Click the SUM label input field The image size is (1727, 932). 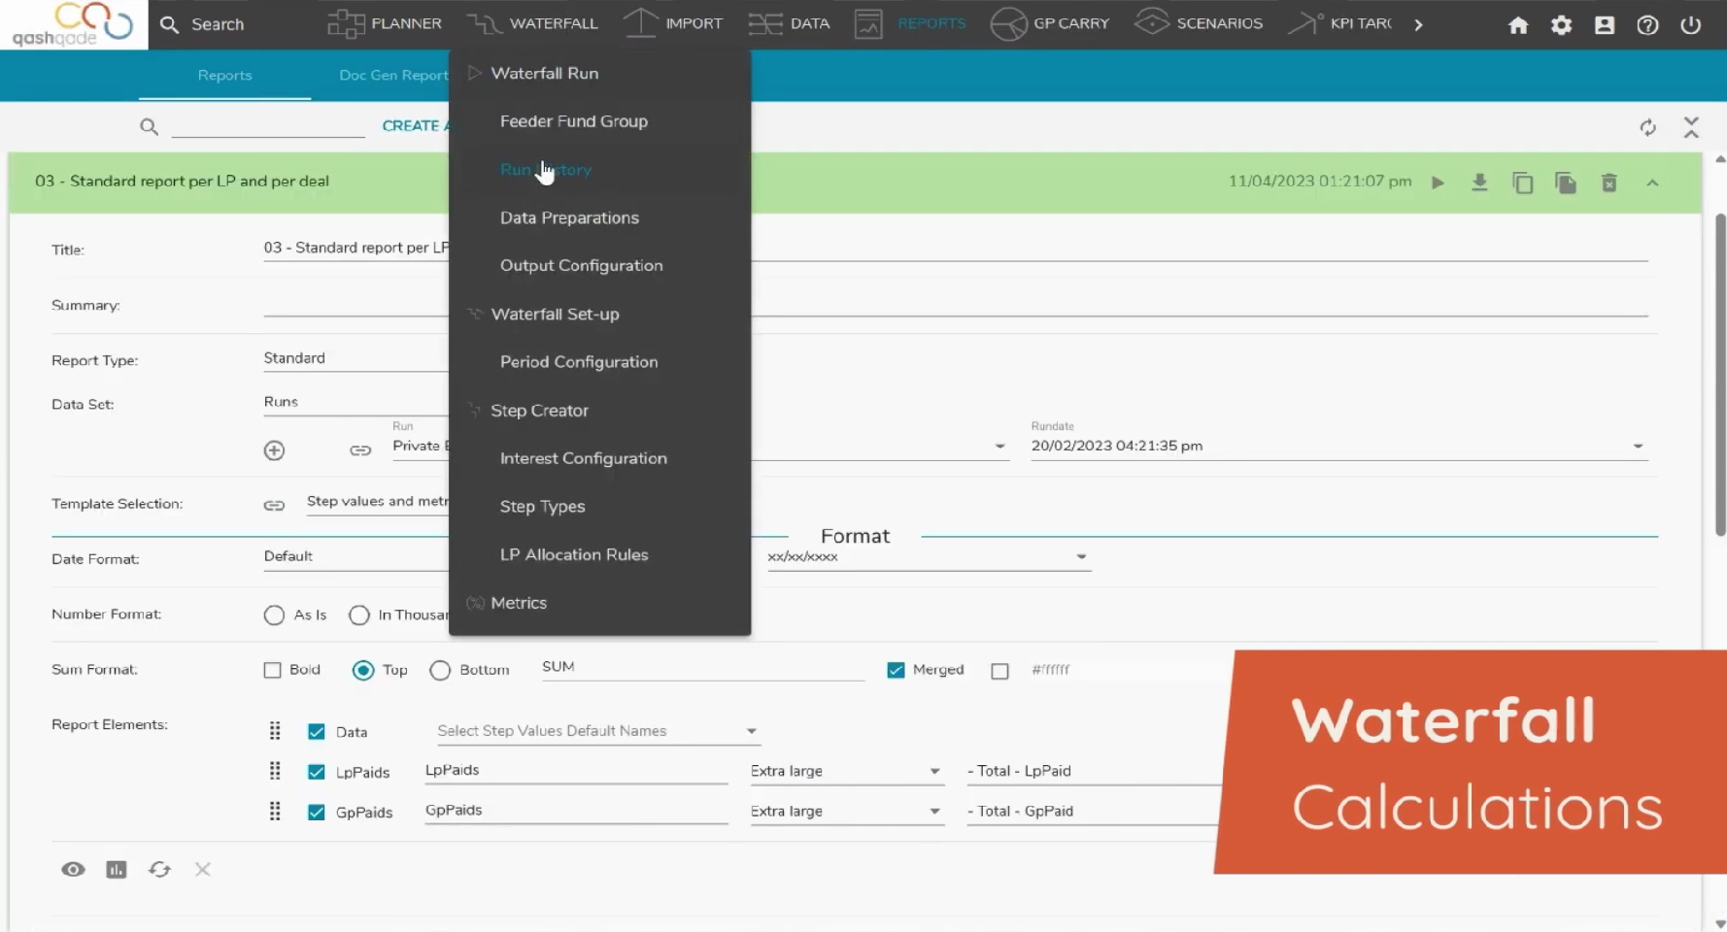tap(702, 668)
